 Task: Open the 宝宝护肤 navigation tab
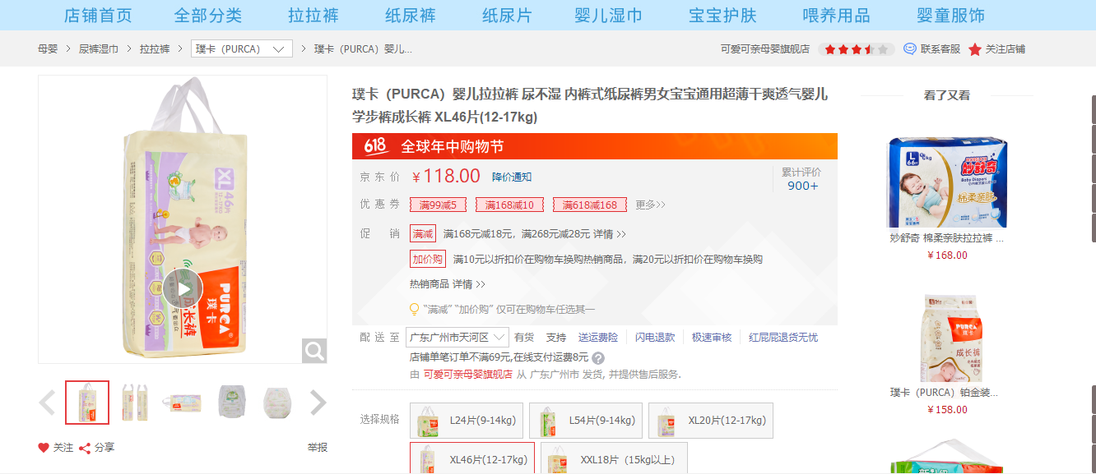(722, 15)
